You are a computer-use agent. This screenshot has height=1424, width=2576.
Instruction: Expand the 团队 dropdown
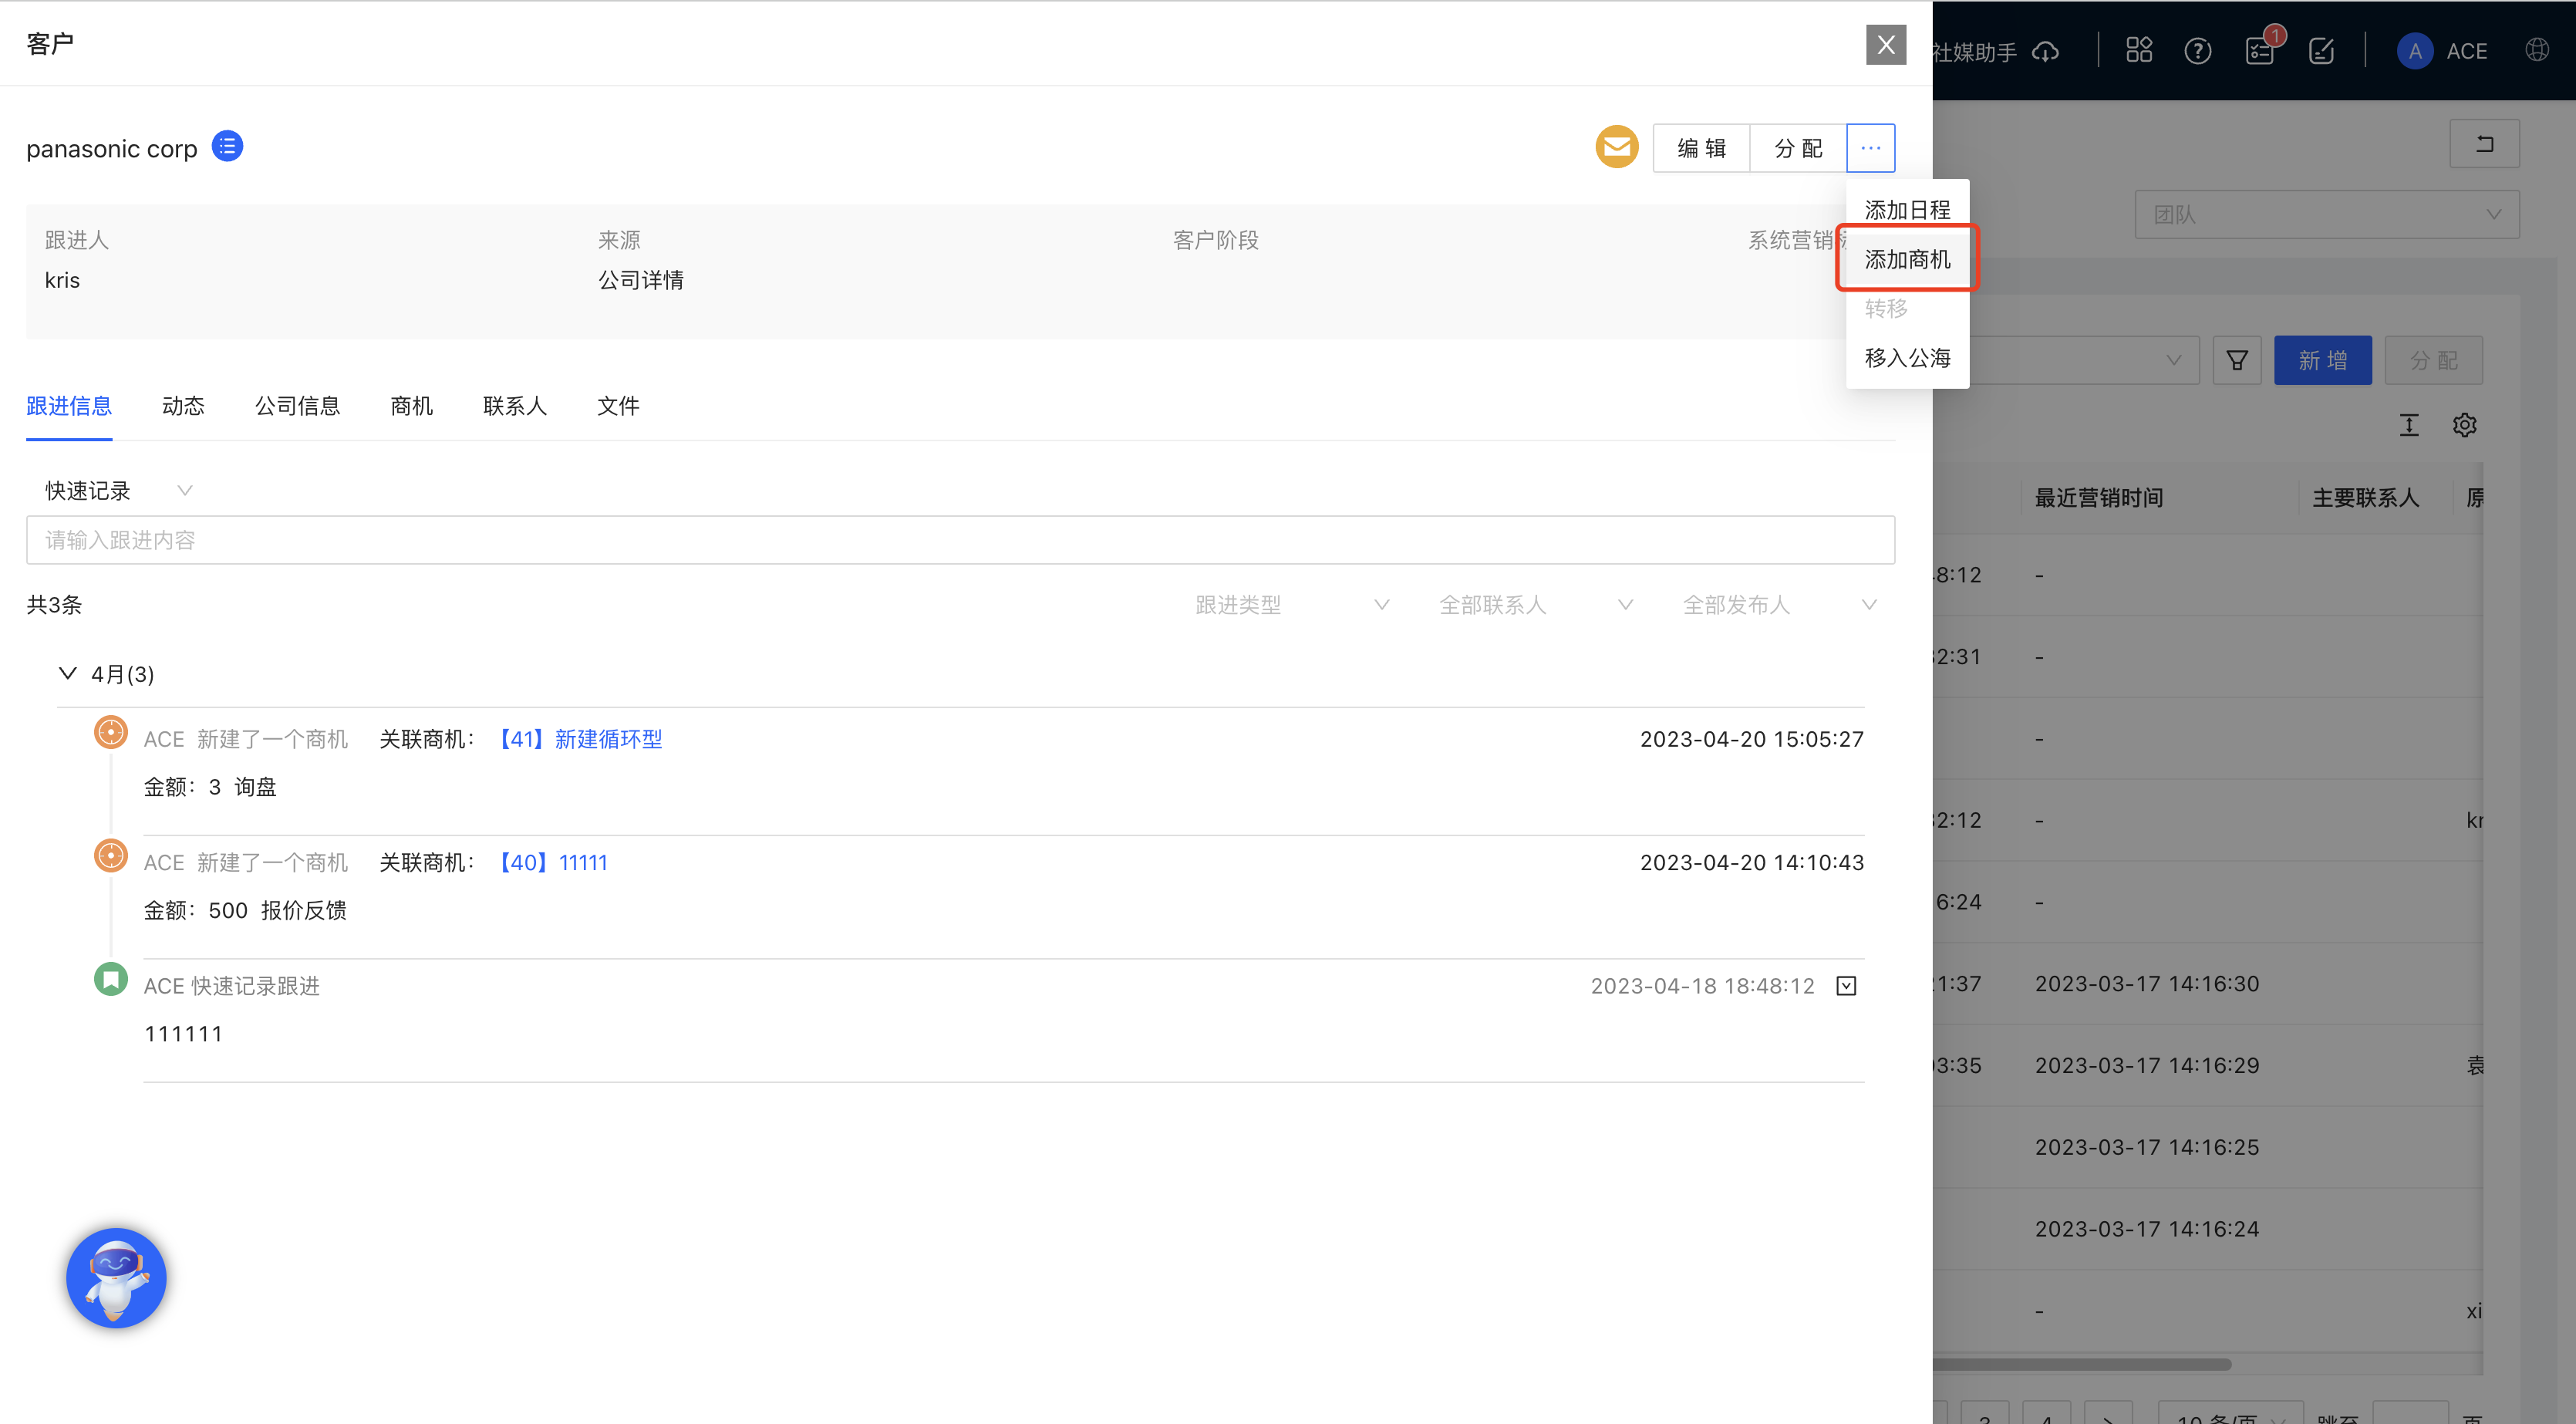tap(2326, 214)
